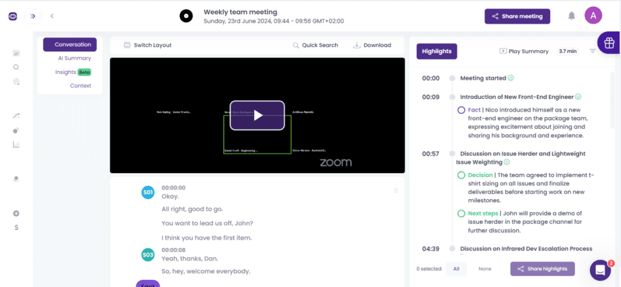Open the bar chart analytics sidebar icon
The image size is (621, 287).
(16, 144)
